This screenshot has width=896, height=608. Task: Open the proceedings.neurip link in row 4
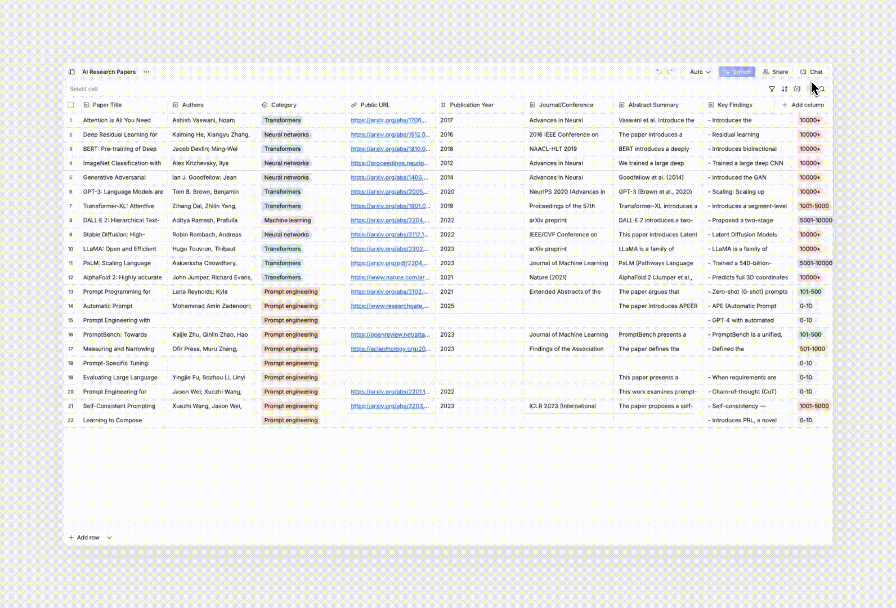tap(389, 163)
